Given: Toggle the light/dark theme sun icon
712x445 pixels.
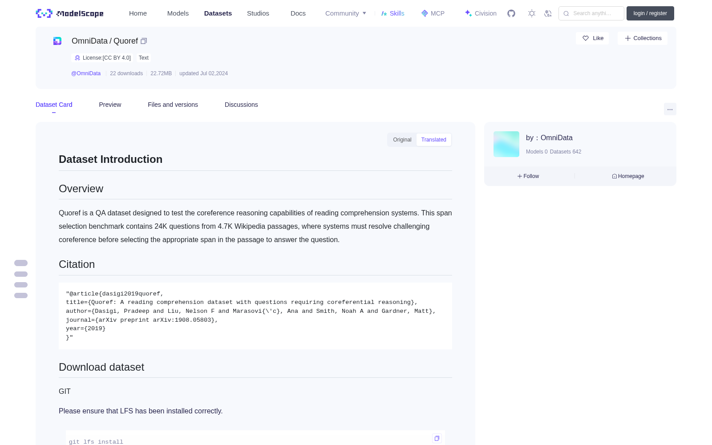Looking at the screenshot, I should 532,13.
